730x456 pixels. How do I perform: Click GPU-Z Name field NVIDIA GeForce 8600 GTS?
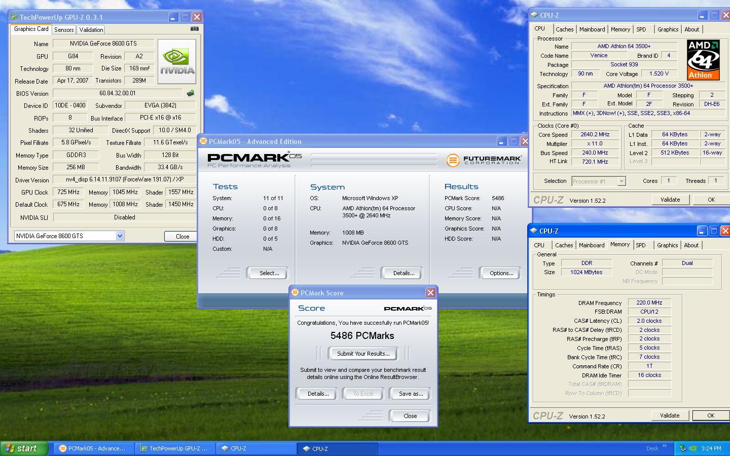103,44
